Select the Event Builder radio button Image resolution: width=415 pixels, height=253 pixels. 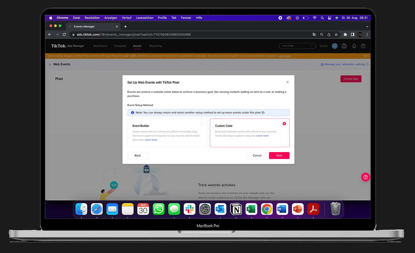click(x=202, y=124)
